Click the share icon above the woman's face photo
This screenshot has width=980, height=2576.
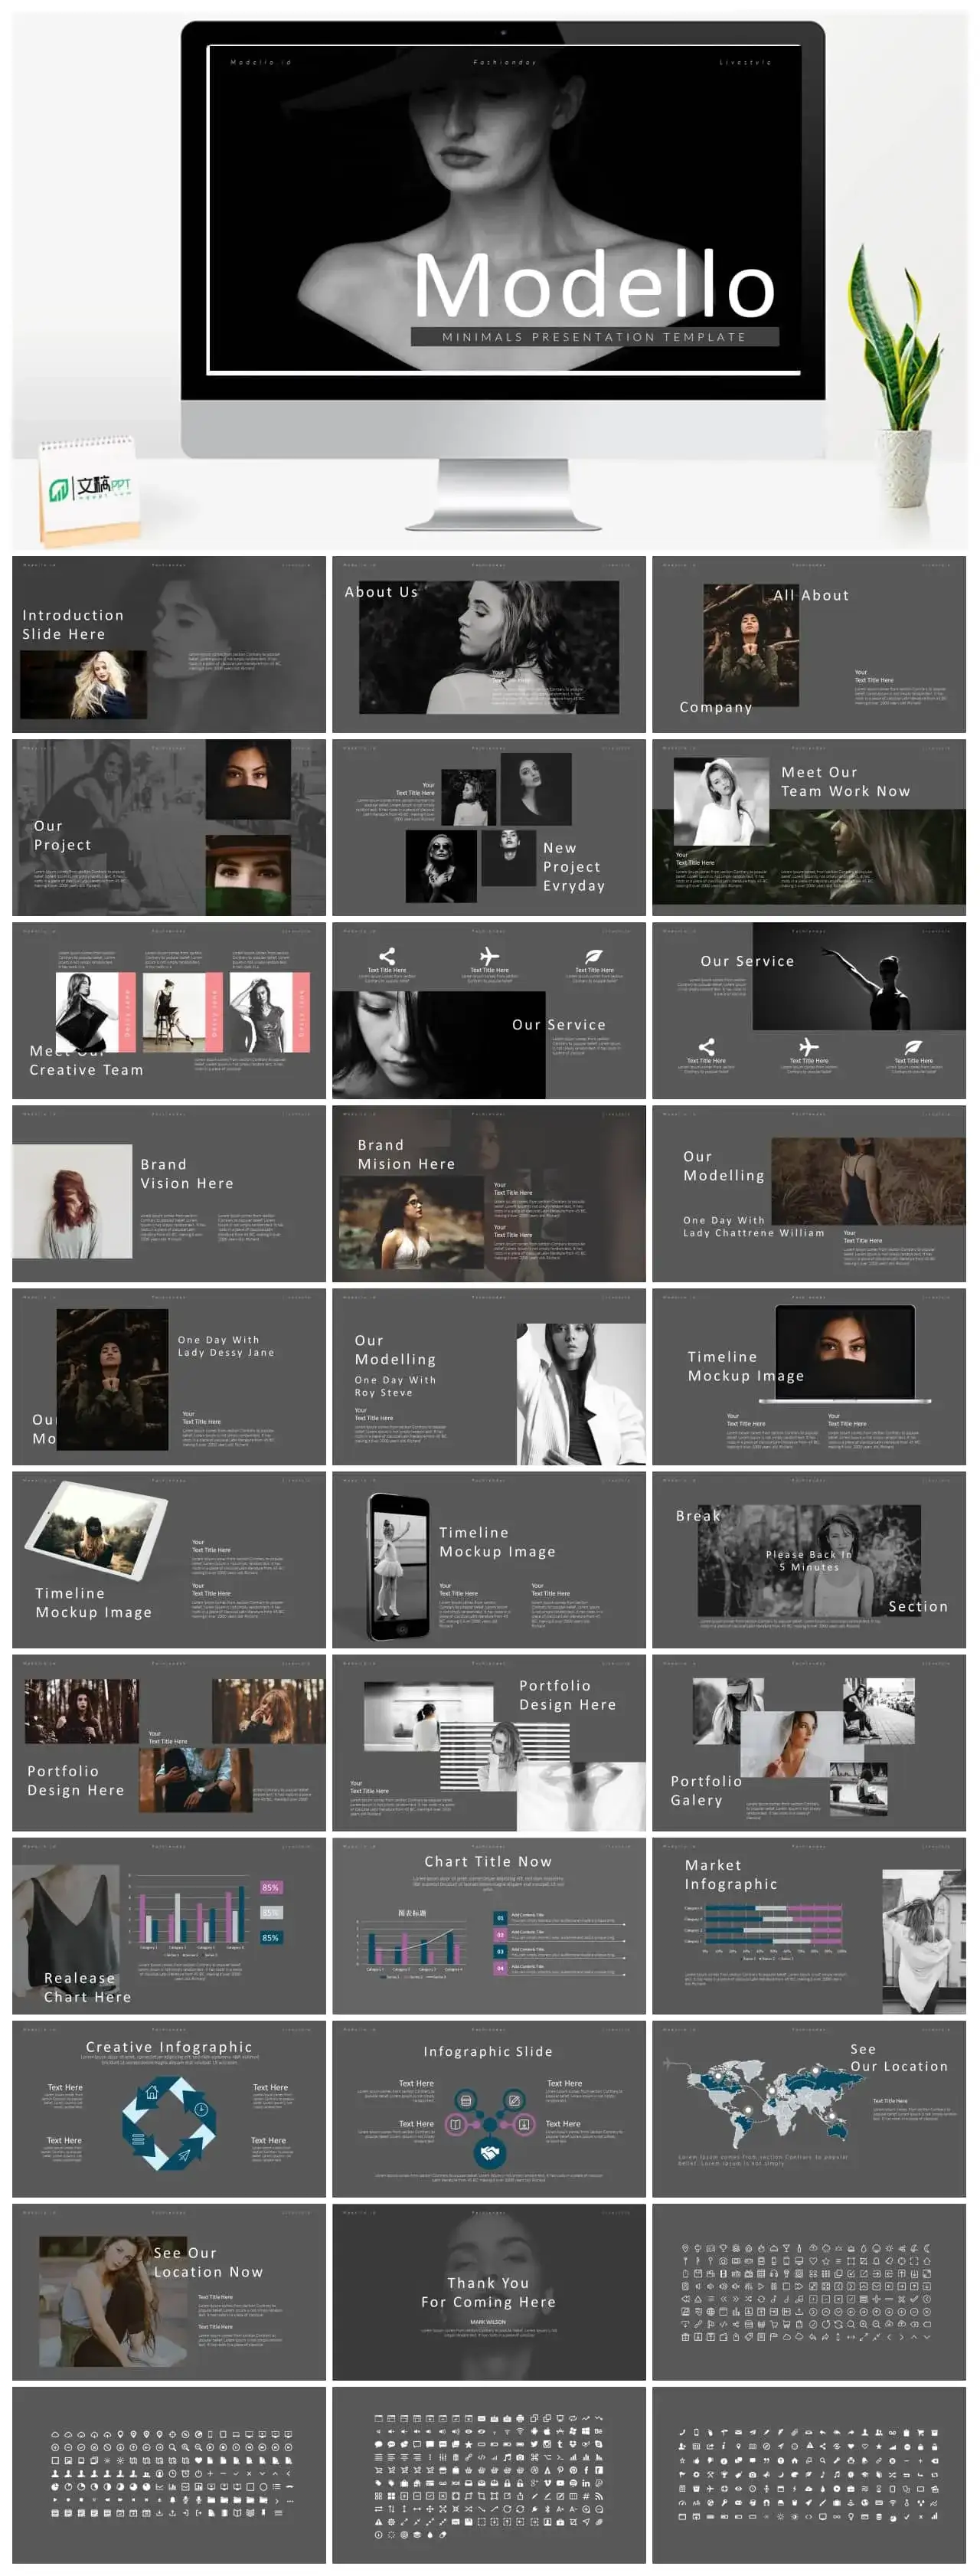pyautogui.click(x=387, y=956)
